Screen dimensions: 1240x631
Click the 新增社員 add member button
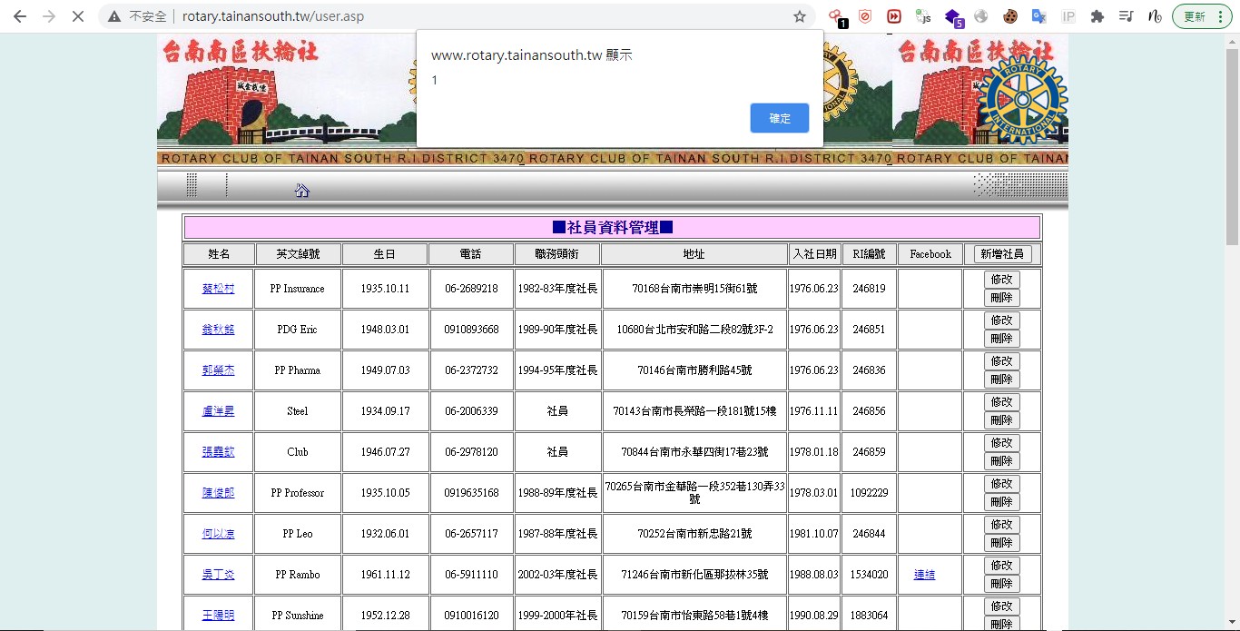point(1002,254)
